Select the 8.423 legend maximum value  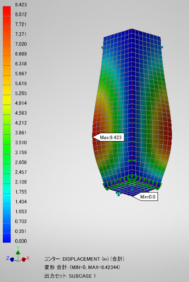tap(21, 5)
